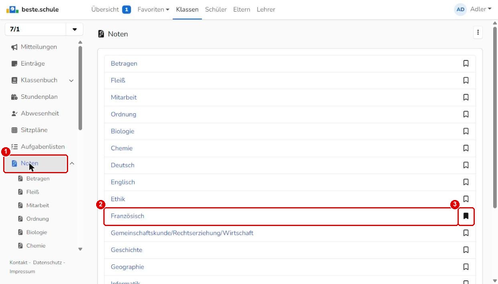Click the bookmark icon for Englisch row
Image resolution: width=498 pixels, height=284 pixels.
(466, 182)
